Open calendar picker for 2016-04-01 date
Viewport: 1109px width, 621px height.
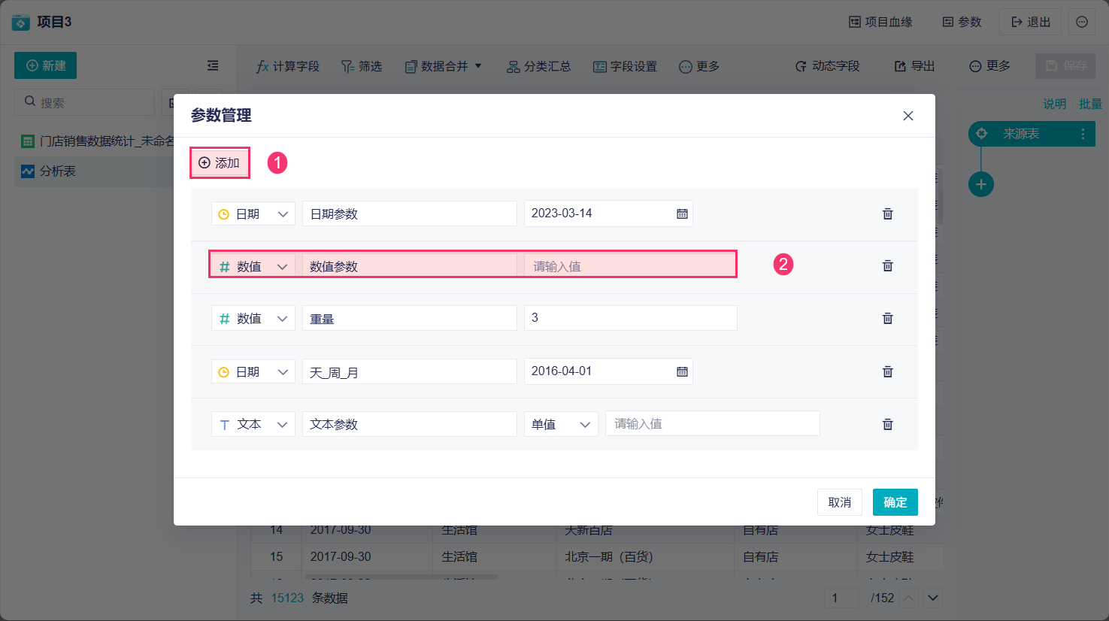pyautogui.click(x=682, y=372)
